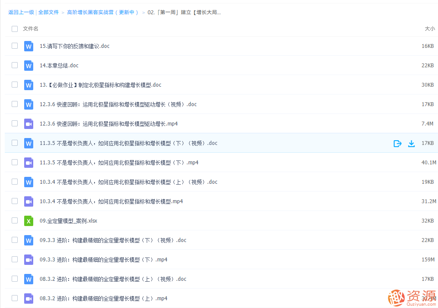Click the video icon beside 11.3.5 mp4 file
438x308 pixels.
[28, 163]
